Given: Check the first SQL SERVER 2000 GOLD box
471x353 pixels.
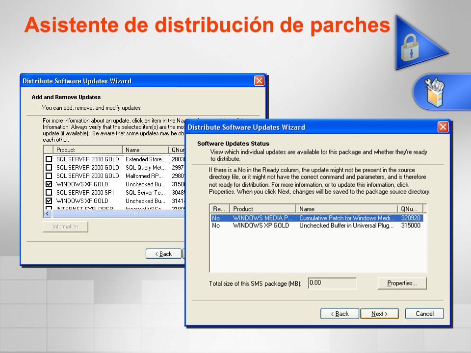Looking at the screenshot, I should coord(49,159).
